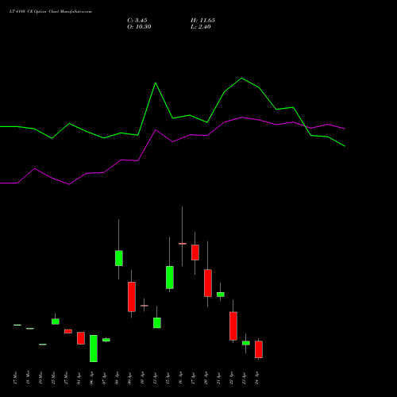This screenshot has height=397, width=397.
Task: Select the green candle above 25 Mar
Action: click(56, 322)
